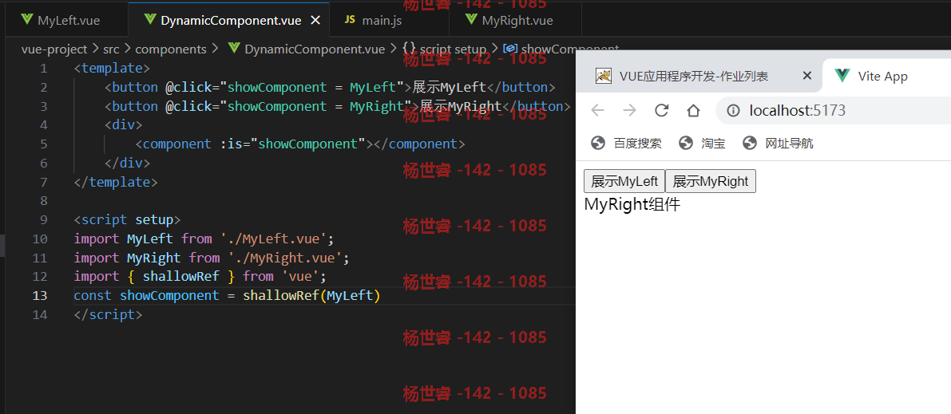Viewport: 951px width, 414px height.
Task: Click globe icon of 百度搜索 bookmark
Action: pos(598,143)
